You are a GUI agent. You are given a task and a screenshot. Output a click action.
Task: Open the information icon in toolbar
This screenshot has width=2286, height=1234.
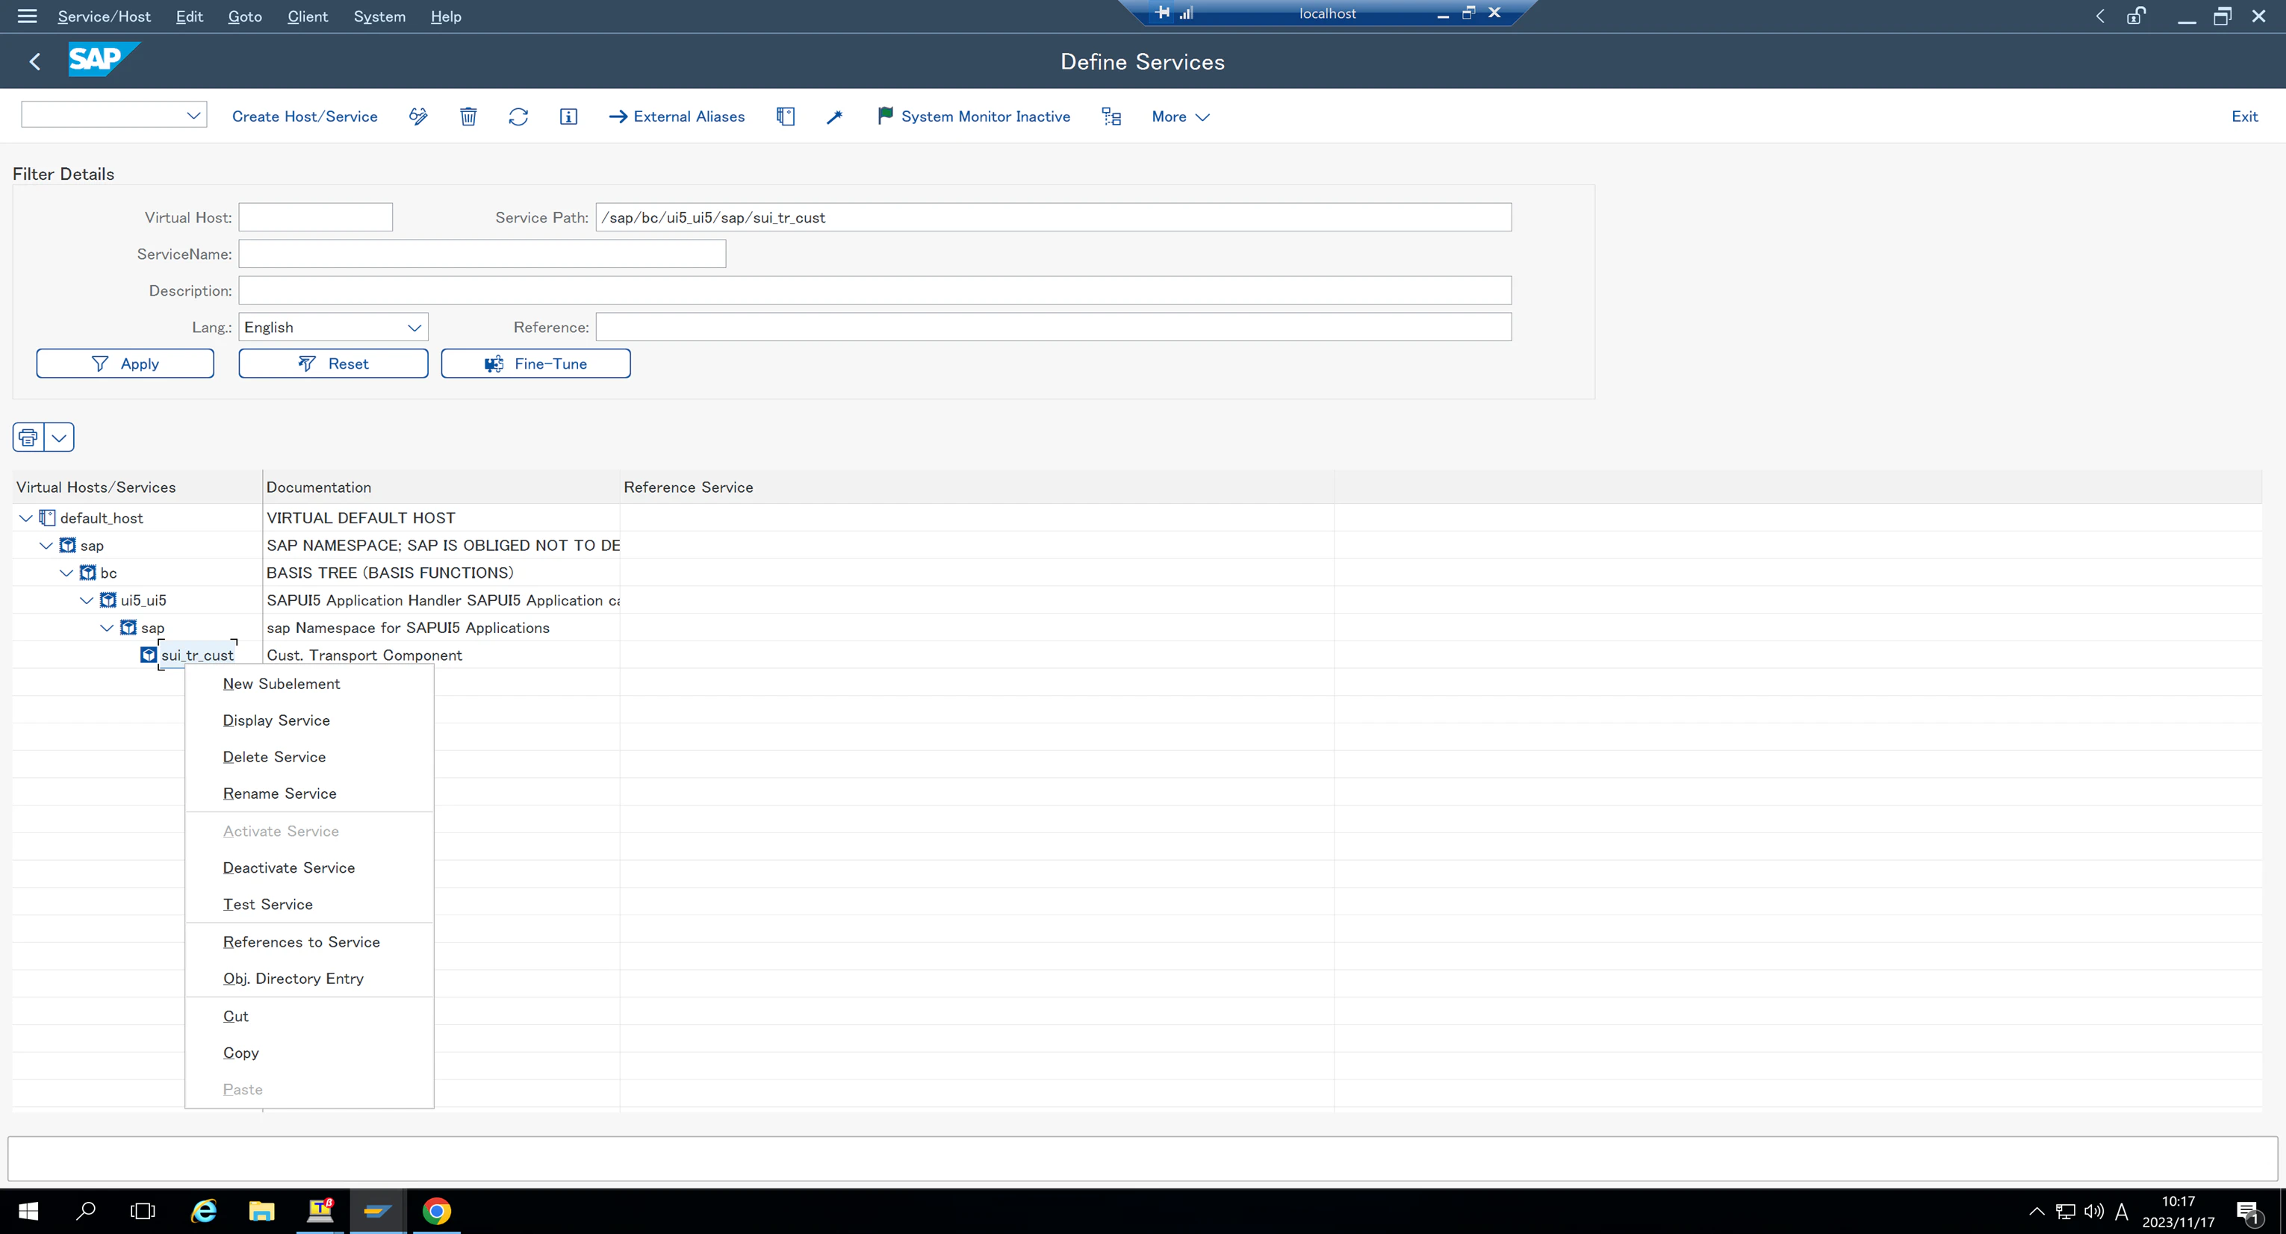(569, 116)
